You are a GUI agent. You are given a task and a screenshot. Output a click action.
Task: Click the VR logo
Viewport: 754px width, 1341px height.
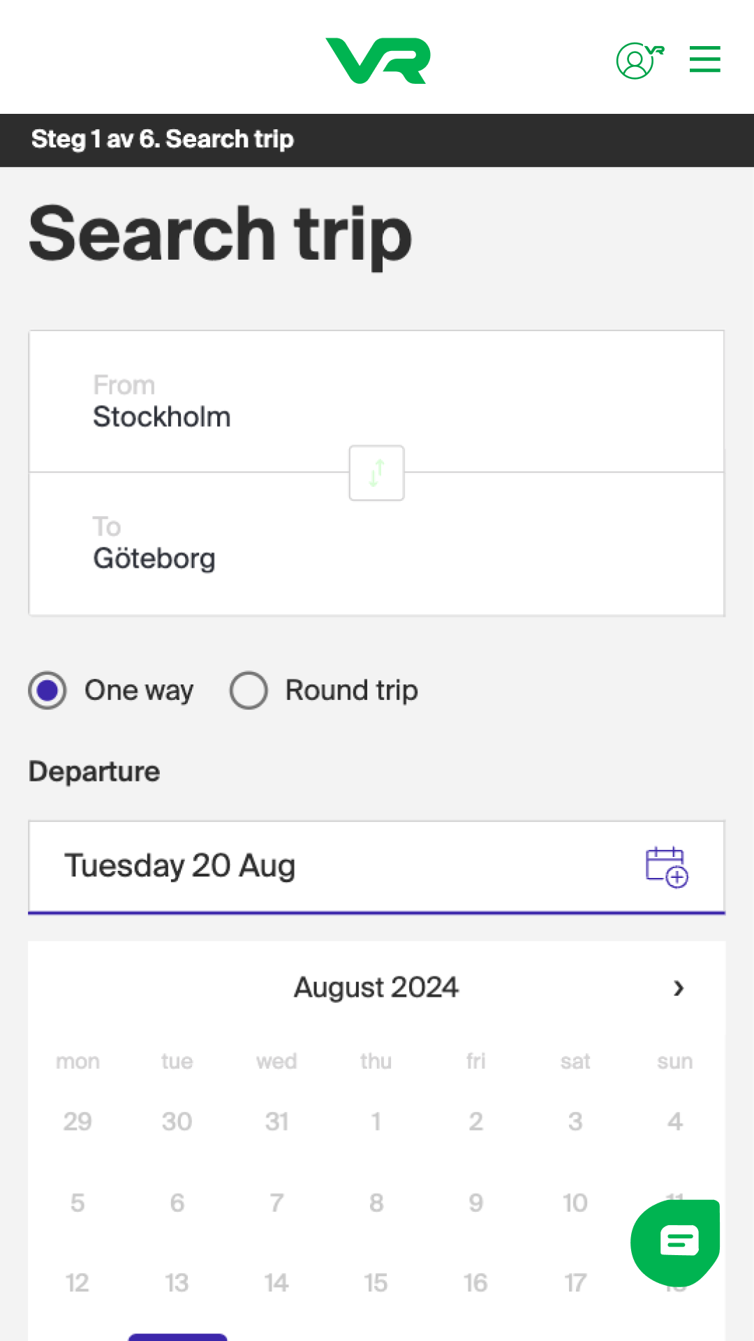click(x=378, y=61)
